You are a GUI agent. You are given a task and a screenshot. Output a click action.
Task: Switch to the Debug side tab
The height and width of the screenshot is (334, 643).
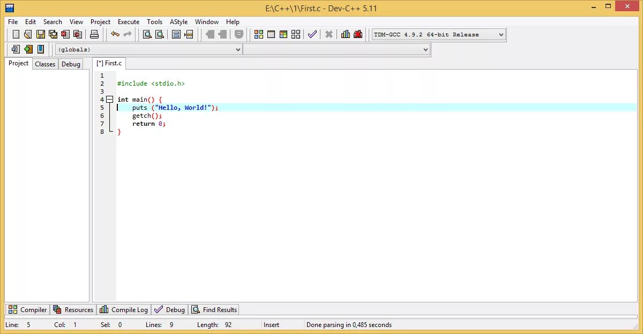[x=71, y=64]
